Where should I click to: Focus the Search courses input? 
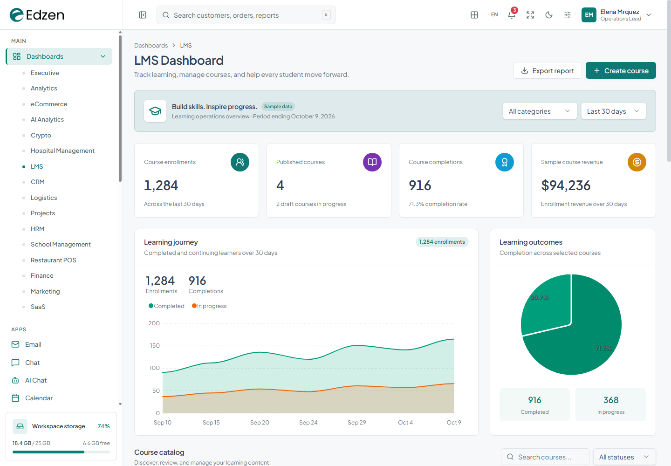[545, 457]
